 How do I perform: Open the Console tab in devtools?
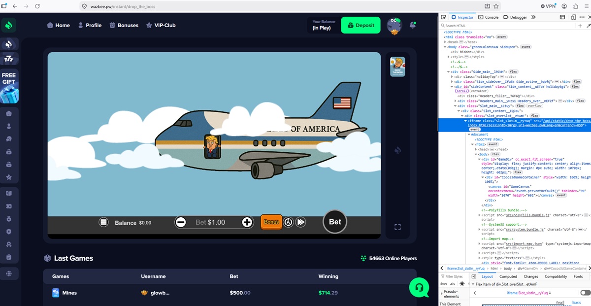(488, 17)
